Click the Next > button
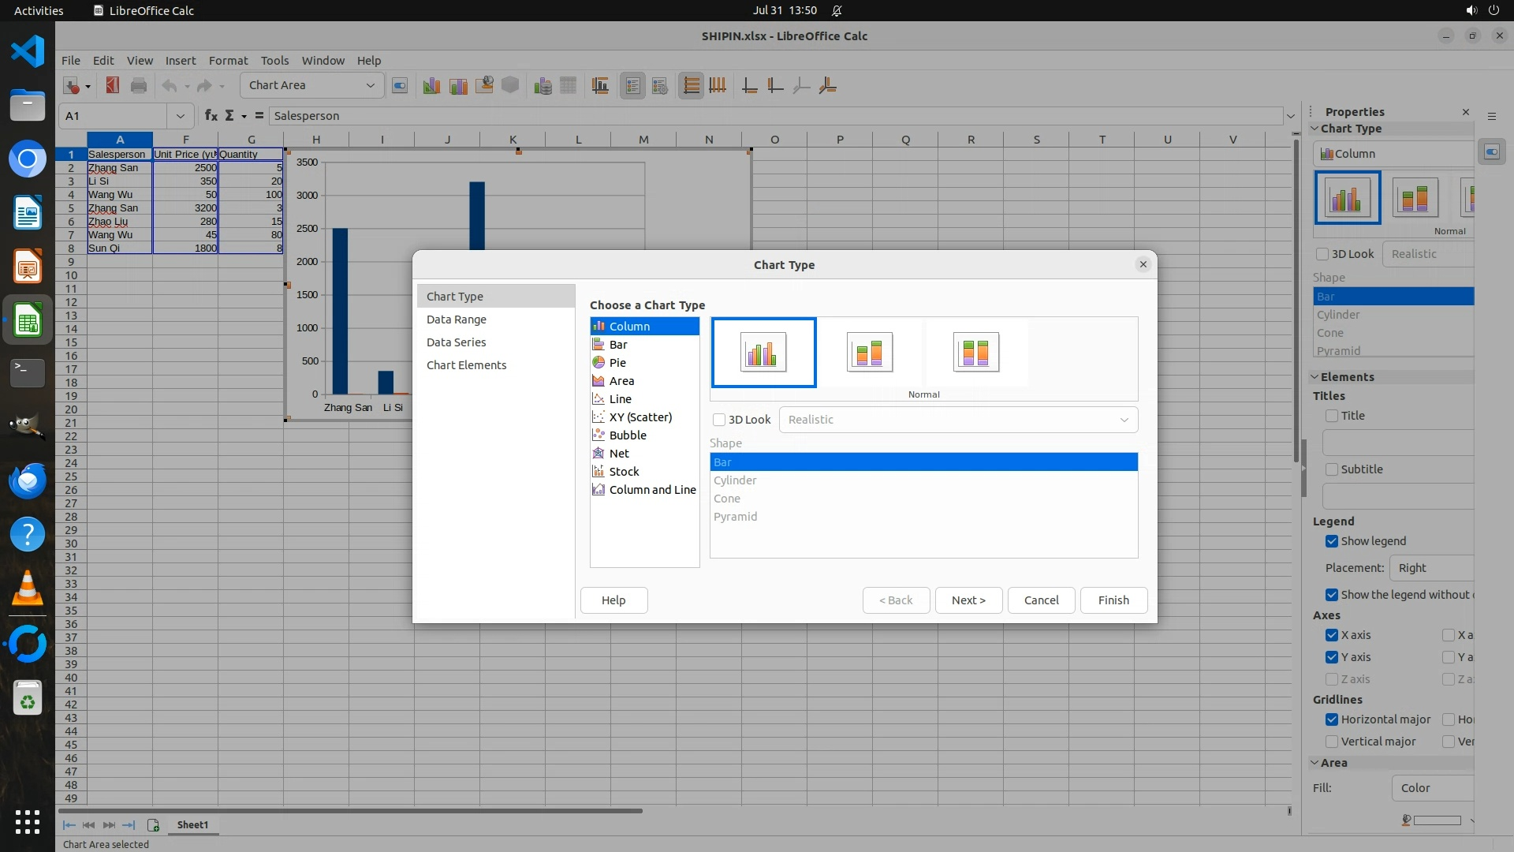 (968, 600)
